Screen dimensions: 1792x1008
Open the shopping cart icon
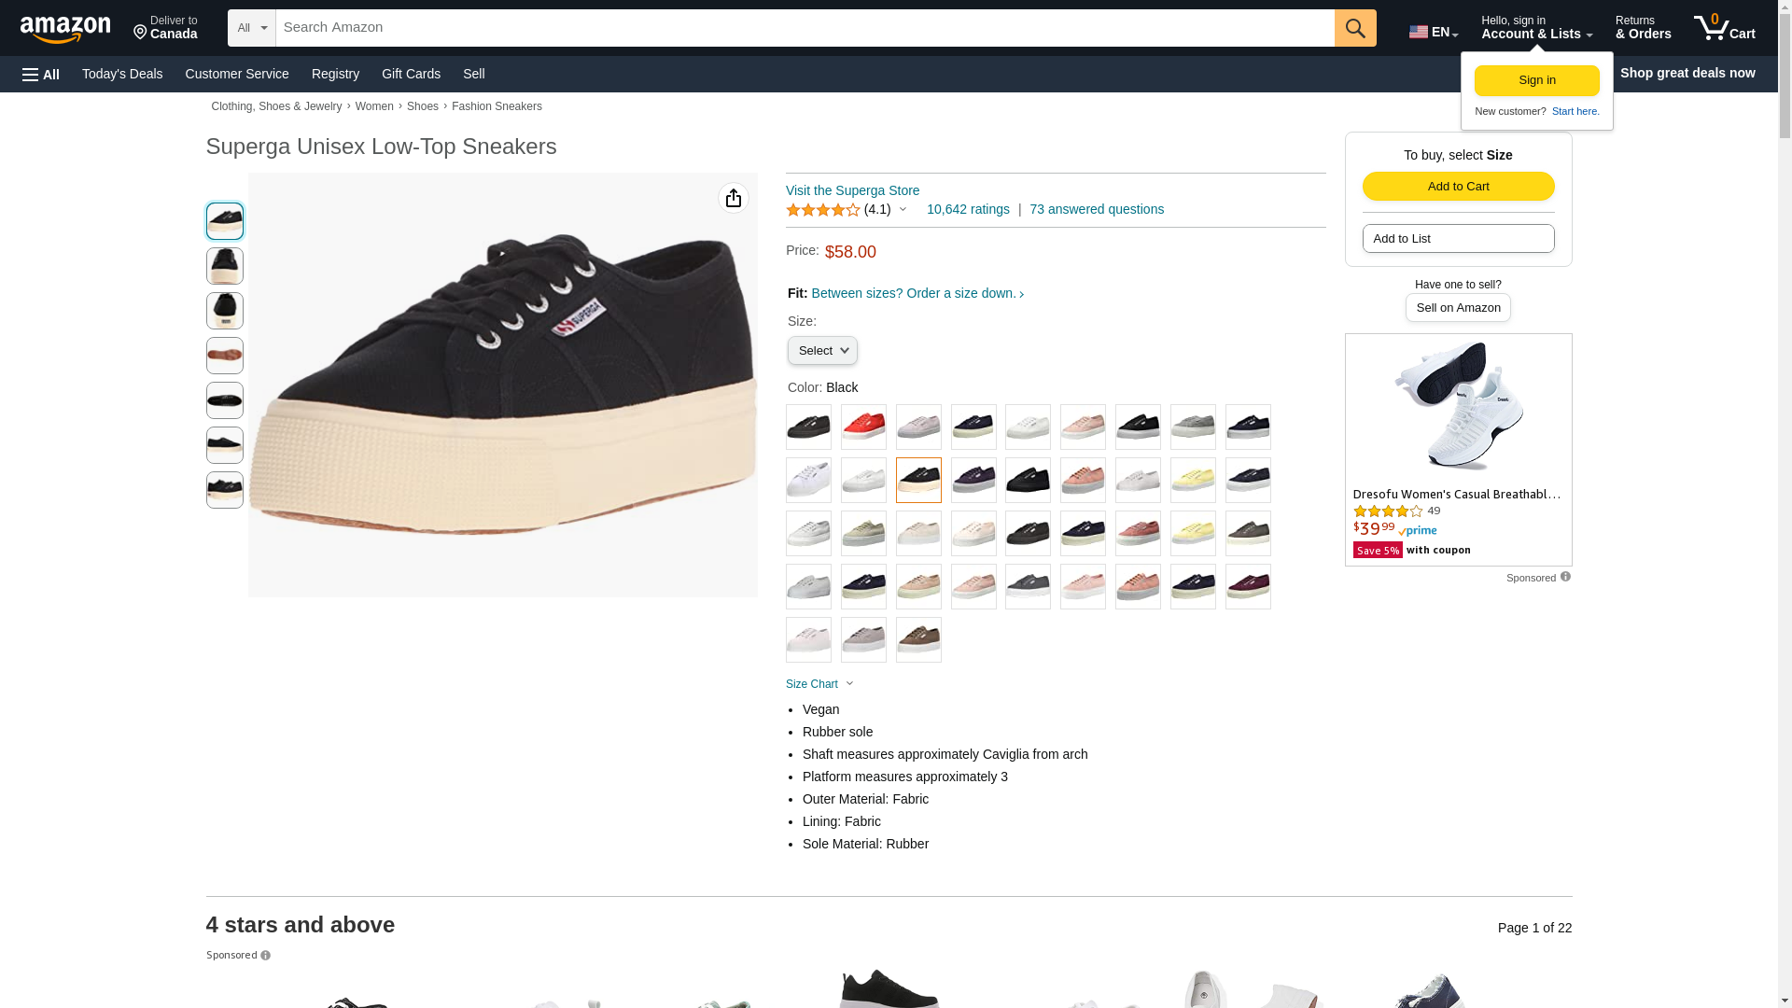tap(1724, 28)
